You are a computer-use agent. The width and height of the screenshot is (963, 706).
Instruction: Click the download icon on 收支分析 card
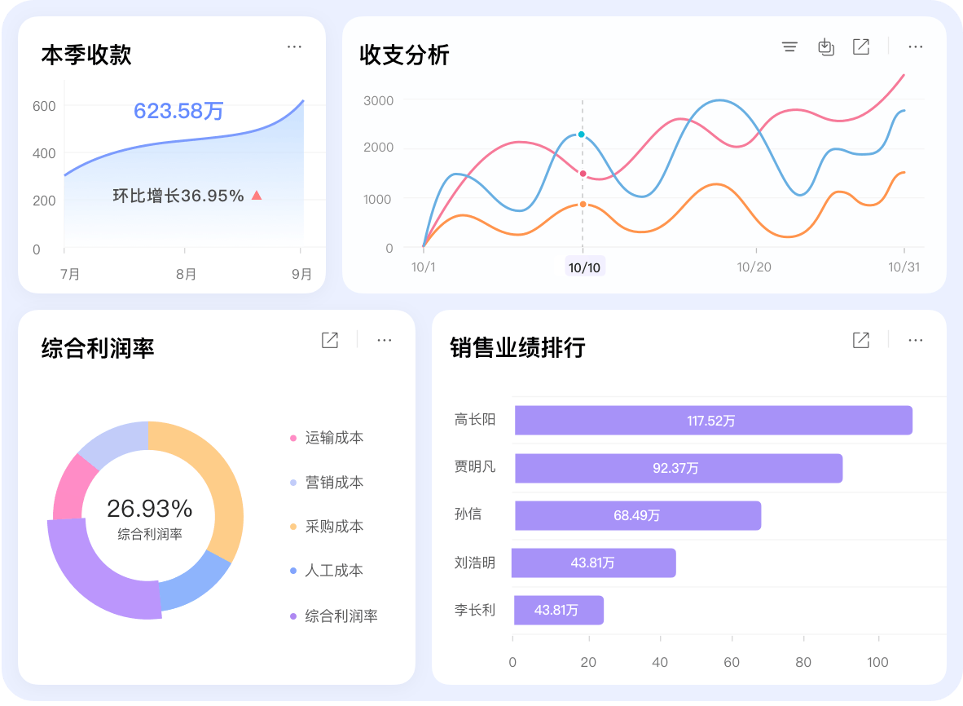click(825, 46)
